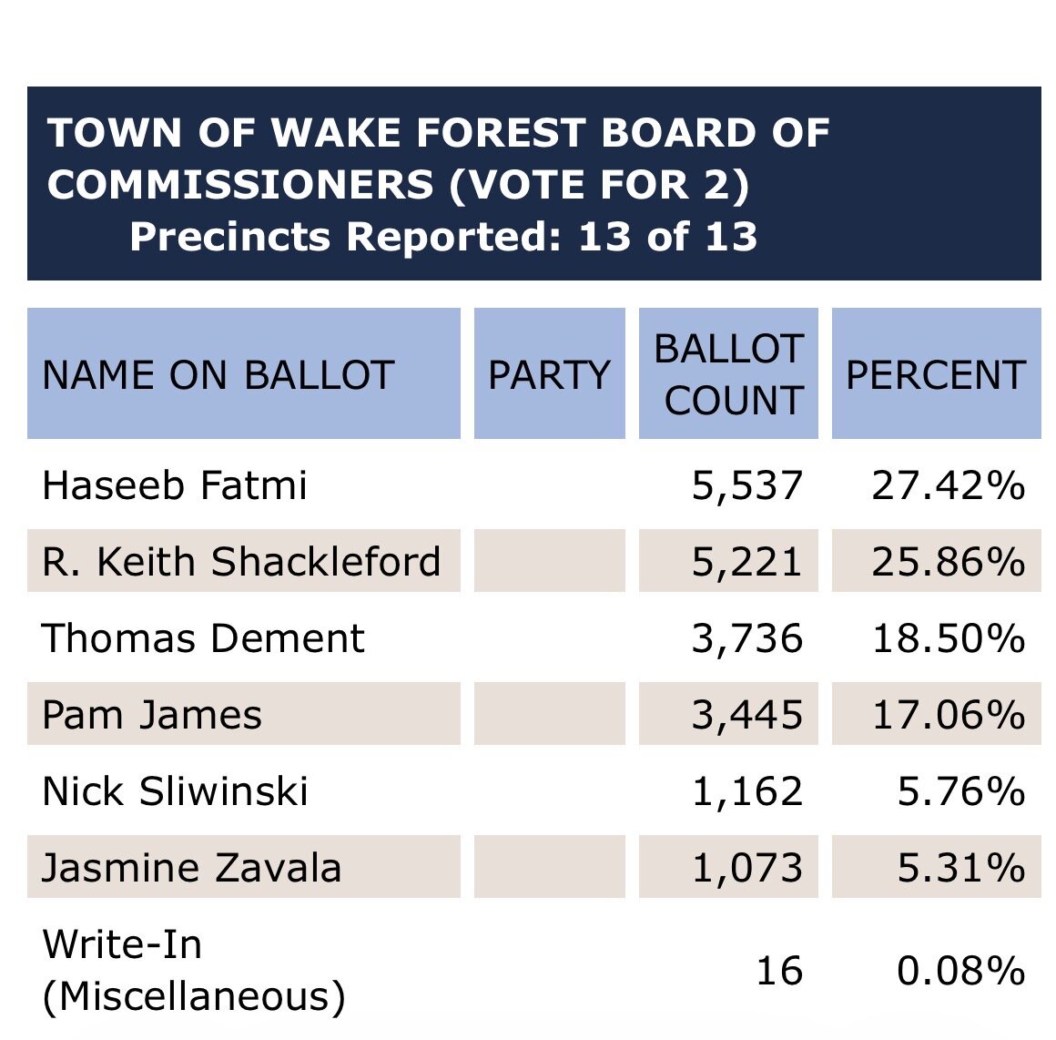Click the Board of Commissioners title banner
The height and width of the screenshot is (1040, 1056).
439,158
